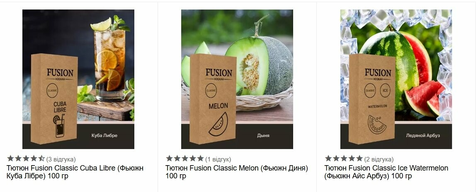Click the cocktail glass icon on Cuba Libre box
The height and width of the screenshot is (192, 476).
coord(58,126)
